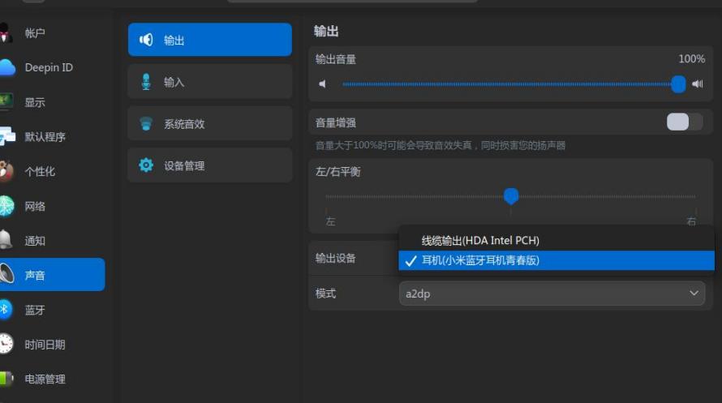This screenshot has width=722, height=403.
Task: Choose 耳机(小米蓝牙耳机青春版) output device
Action: (x=557, y=260)
